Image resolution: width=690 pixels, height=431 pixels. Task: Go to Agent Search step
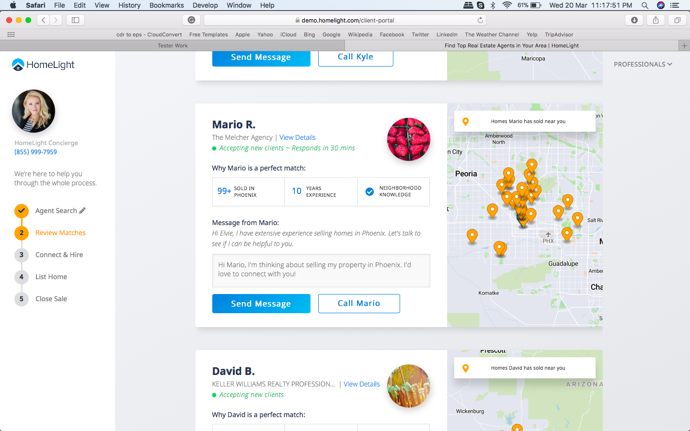click(x=56, y=211)
